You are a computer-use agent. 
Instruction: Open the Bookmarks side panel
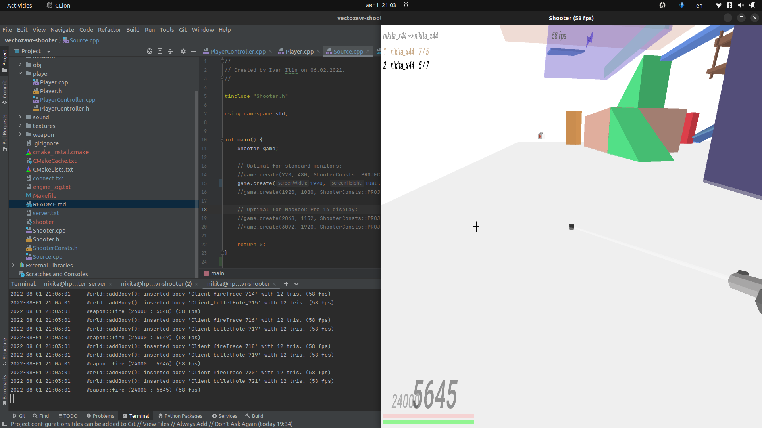4,390
